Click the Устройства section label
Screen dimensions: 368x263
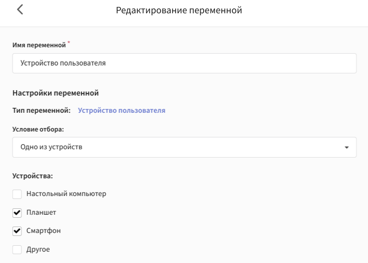tap(32, 176)
